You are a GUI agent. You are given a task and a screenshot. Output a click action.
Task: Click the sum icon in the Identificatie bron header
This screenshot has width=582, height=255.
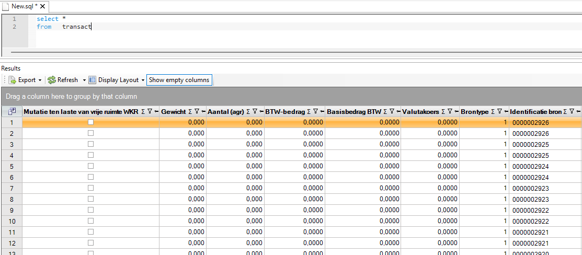(x=566, y=111)
